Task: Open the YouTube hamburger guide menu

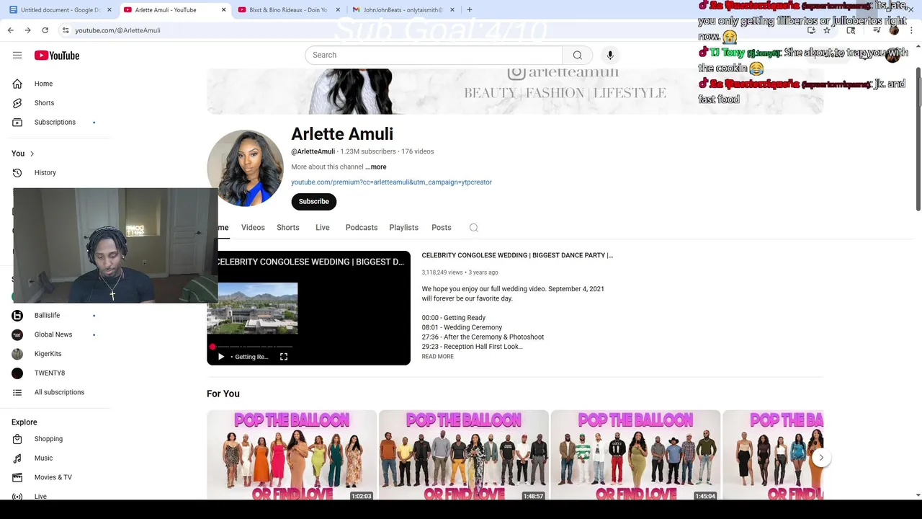Action: (x=17, y=56)
